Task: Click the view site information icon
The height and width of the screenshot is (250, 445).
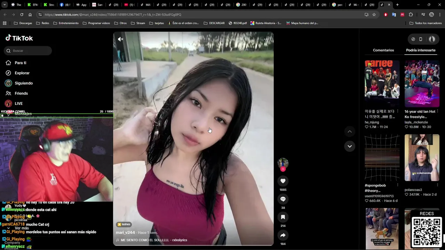Action: pyautogui.click(x=40, y=15)
